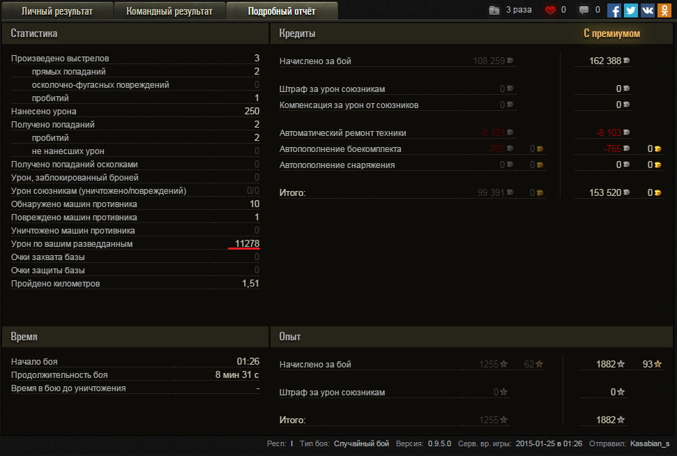The width and height of the screenshot is (677, 456).
Task: Select the Компенсация за урон от союзников label
Action: 349,105
